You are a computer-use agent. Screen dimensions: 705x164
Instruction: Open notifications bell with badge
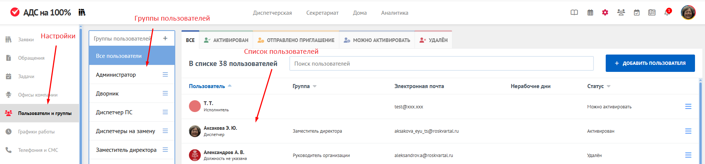[x=667, y=13]
